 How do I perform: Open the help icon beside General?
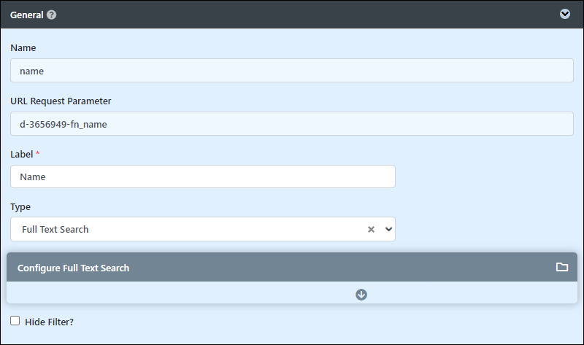pyautogui.click(x=52, y=15)
